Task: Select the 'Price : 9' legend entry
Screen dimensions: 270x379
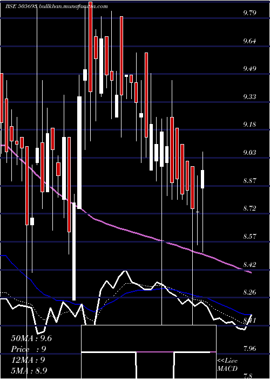Action: point(29,349)
